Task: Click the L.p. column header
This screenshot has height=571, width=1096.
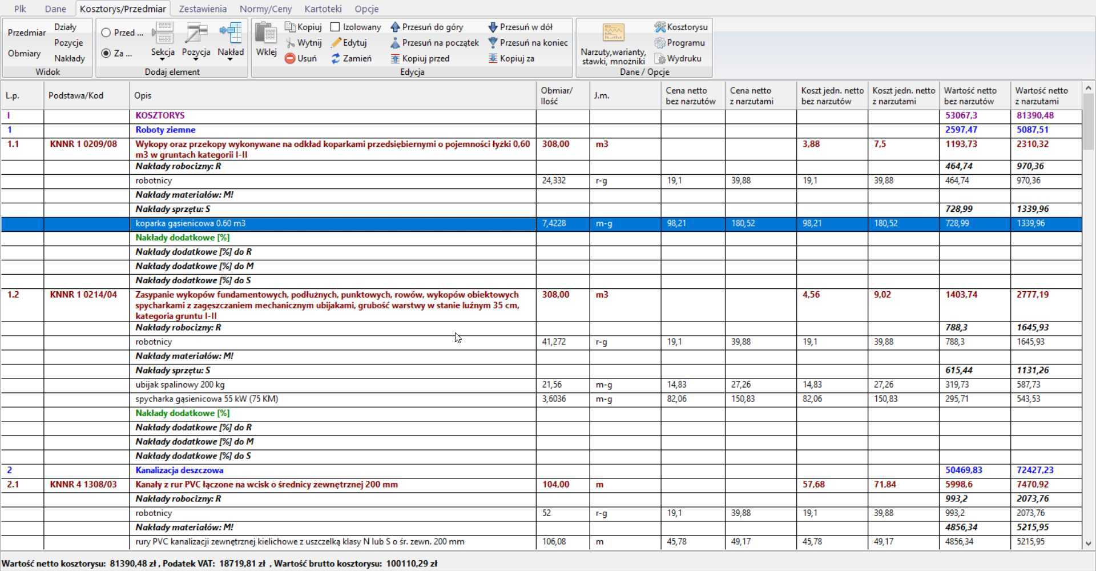Action: click(22, 95)
